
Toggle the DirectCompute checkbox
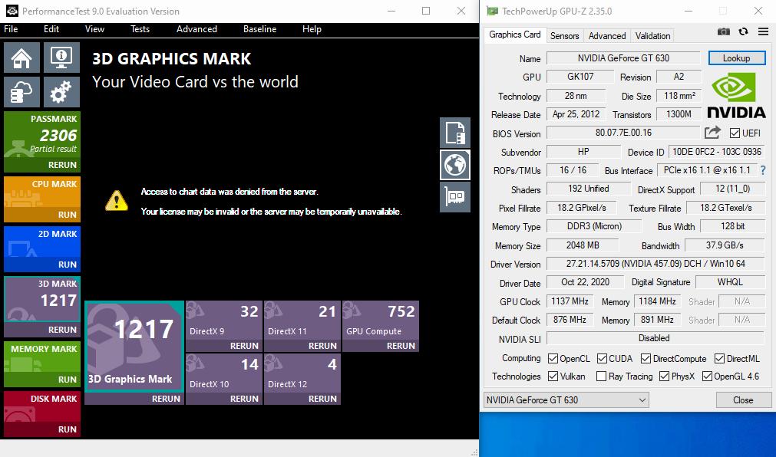click(x=646, y=359)
